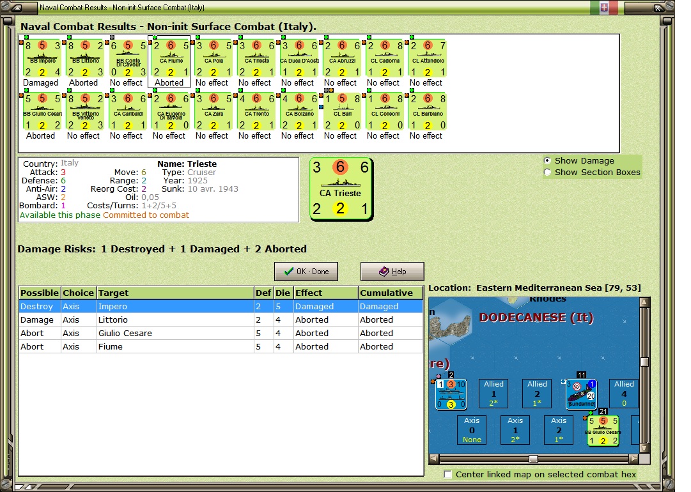
Task: Select the BB Littorio unit counter
Action: [85, 59]
